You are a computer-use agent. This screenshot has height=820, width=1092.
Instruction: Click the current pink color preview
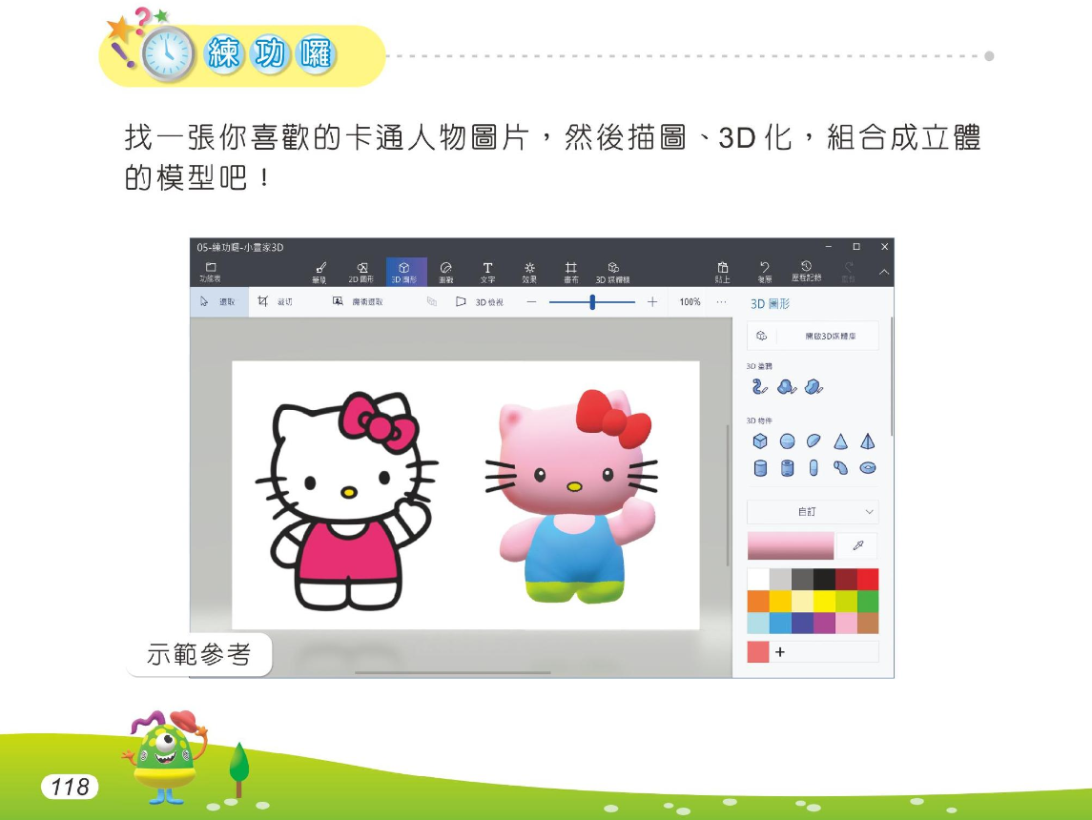click(x=791, y=545)
